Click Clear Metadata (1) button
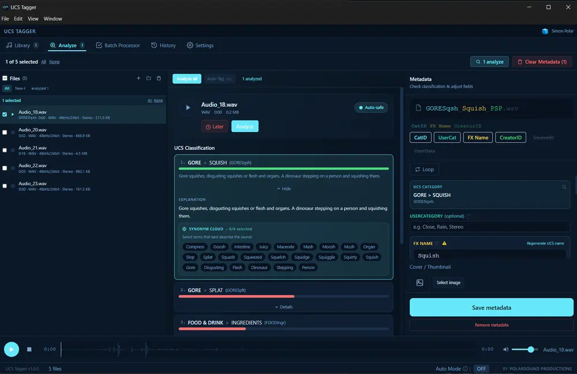This screenshot has width=577, height=374. coord(542,62)
